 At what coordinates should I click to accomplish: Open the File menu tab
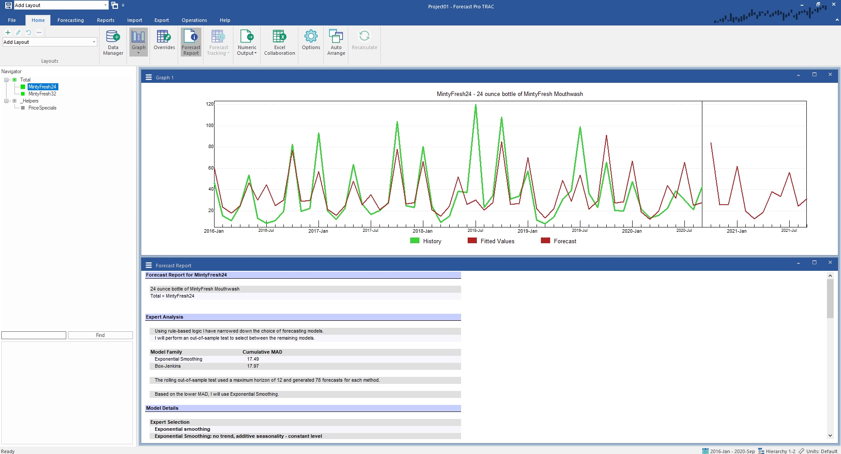click(12, 20)
